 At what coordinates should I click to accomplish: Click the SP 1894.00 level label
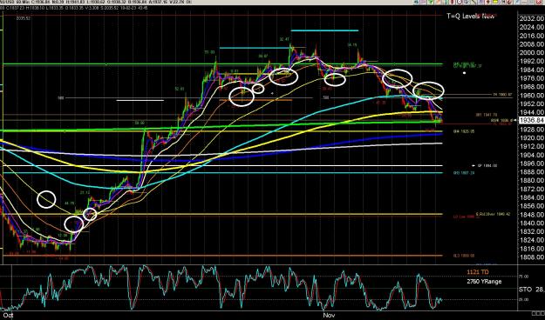click(x=487, y=166)
